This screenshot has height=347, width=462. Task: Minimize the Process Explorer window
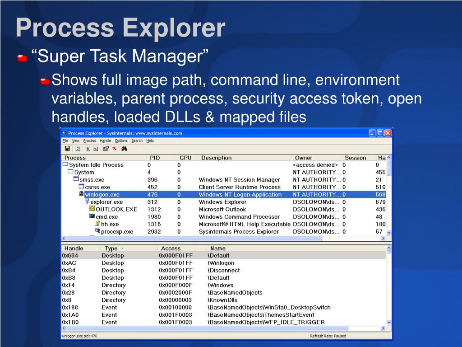372,133
